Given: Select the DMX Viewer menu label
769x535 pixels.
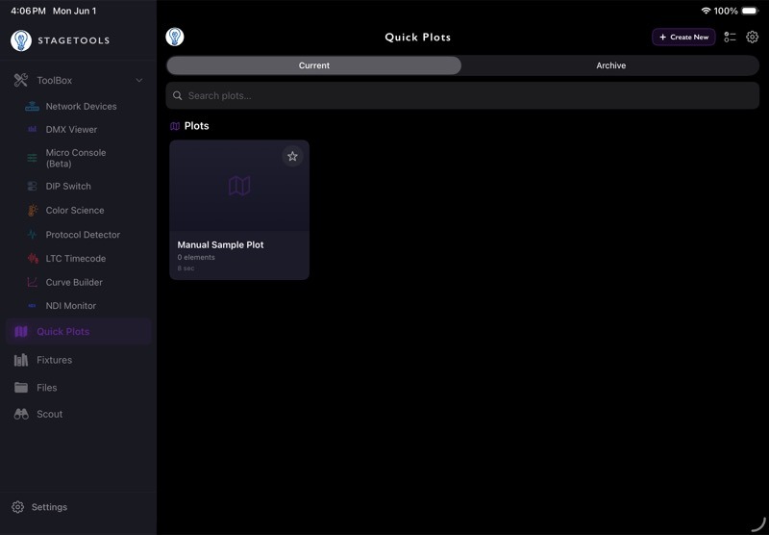Looking at the screenshot, I should click(x=71, y=130).
